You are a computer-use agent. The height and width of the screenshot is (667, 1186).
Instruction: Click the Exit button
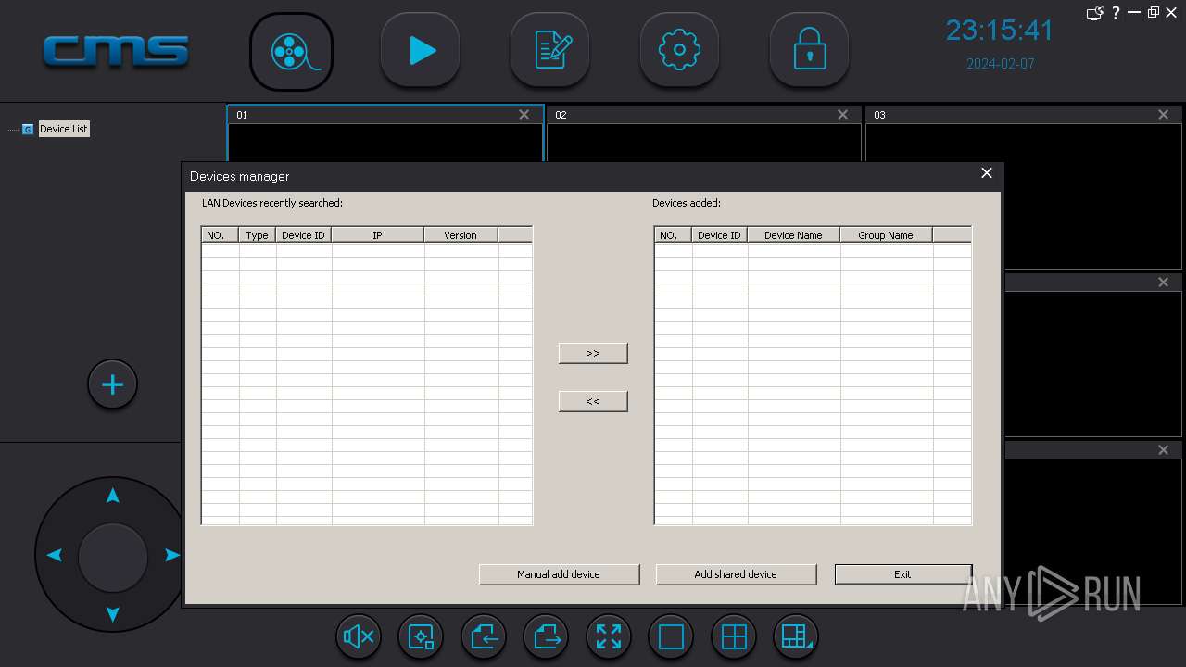coord(903,574)
